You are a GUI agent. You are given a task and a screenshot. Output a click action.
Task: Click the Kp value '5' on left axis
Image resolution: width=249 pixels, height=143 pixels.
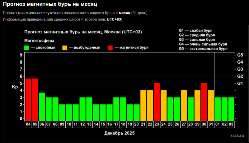point(21,83)
